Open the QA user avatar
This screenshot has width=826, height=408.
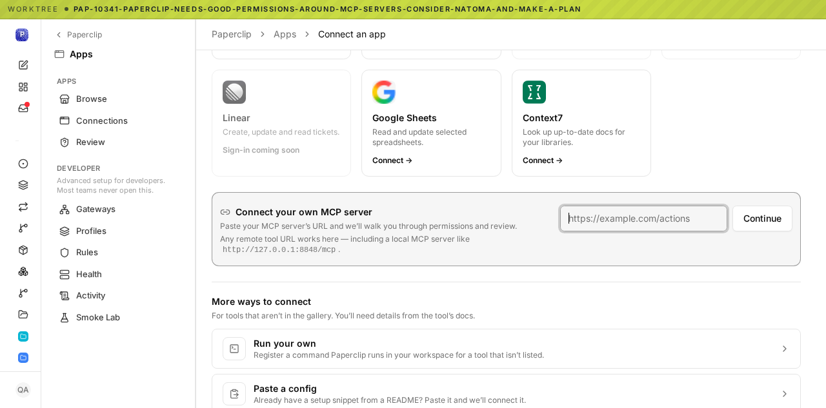coord(23,390)
